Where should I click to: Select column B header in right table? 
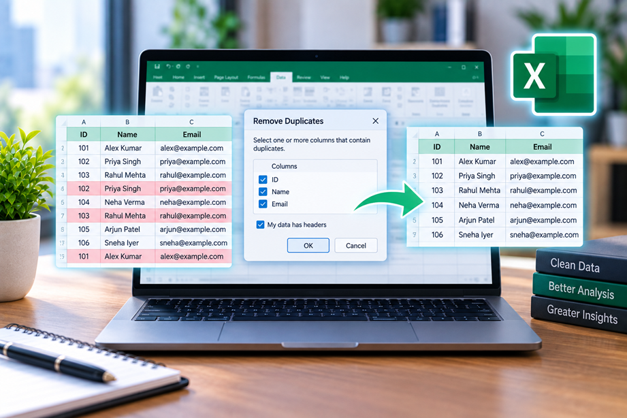point(480,134)
